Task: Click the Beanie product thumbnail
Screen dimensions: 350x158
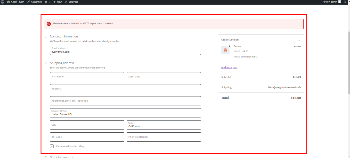Action: 225,50
